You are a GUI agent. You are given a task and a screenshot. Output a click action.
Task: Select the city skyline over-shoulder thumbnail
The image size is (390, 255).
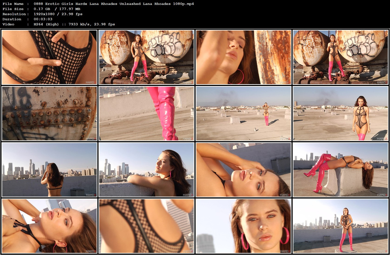[x=49, y=170]
